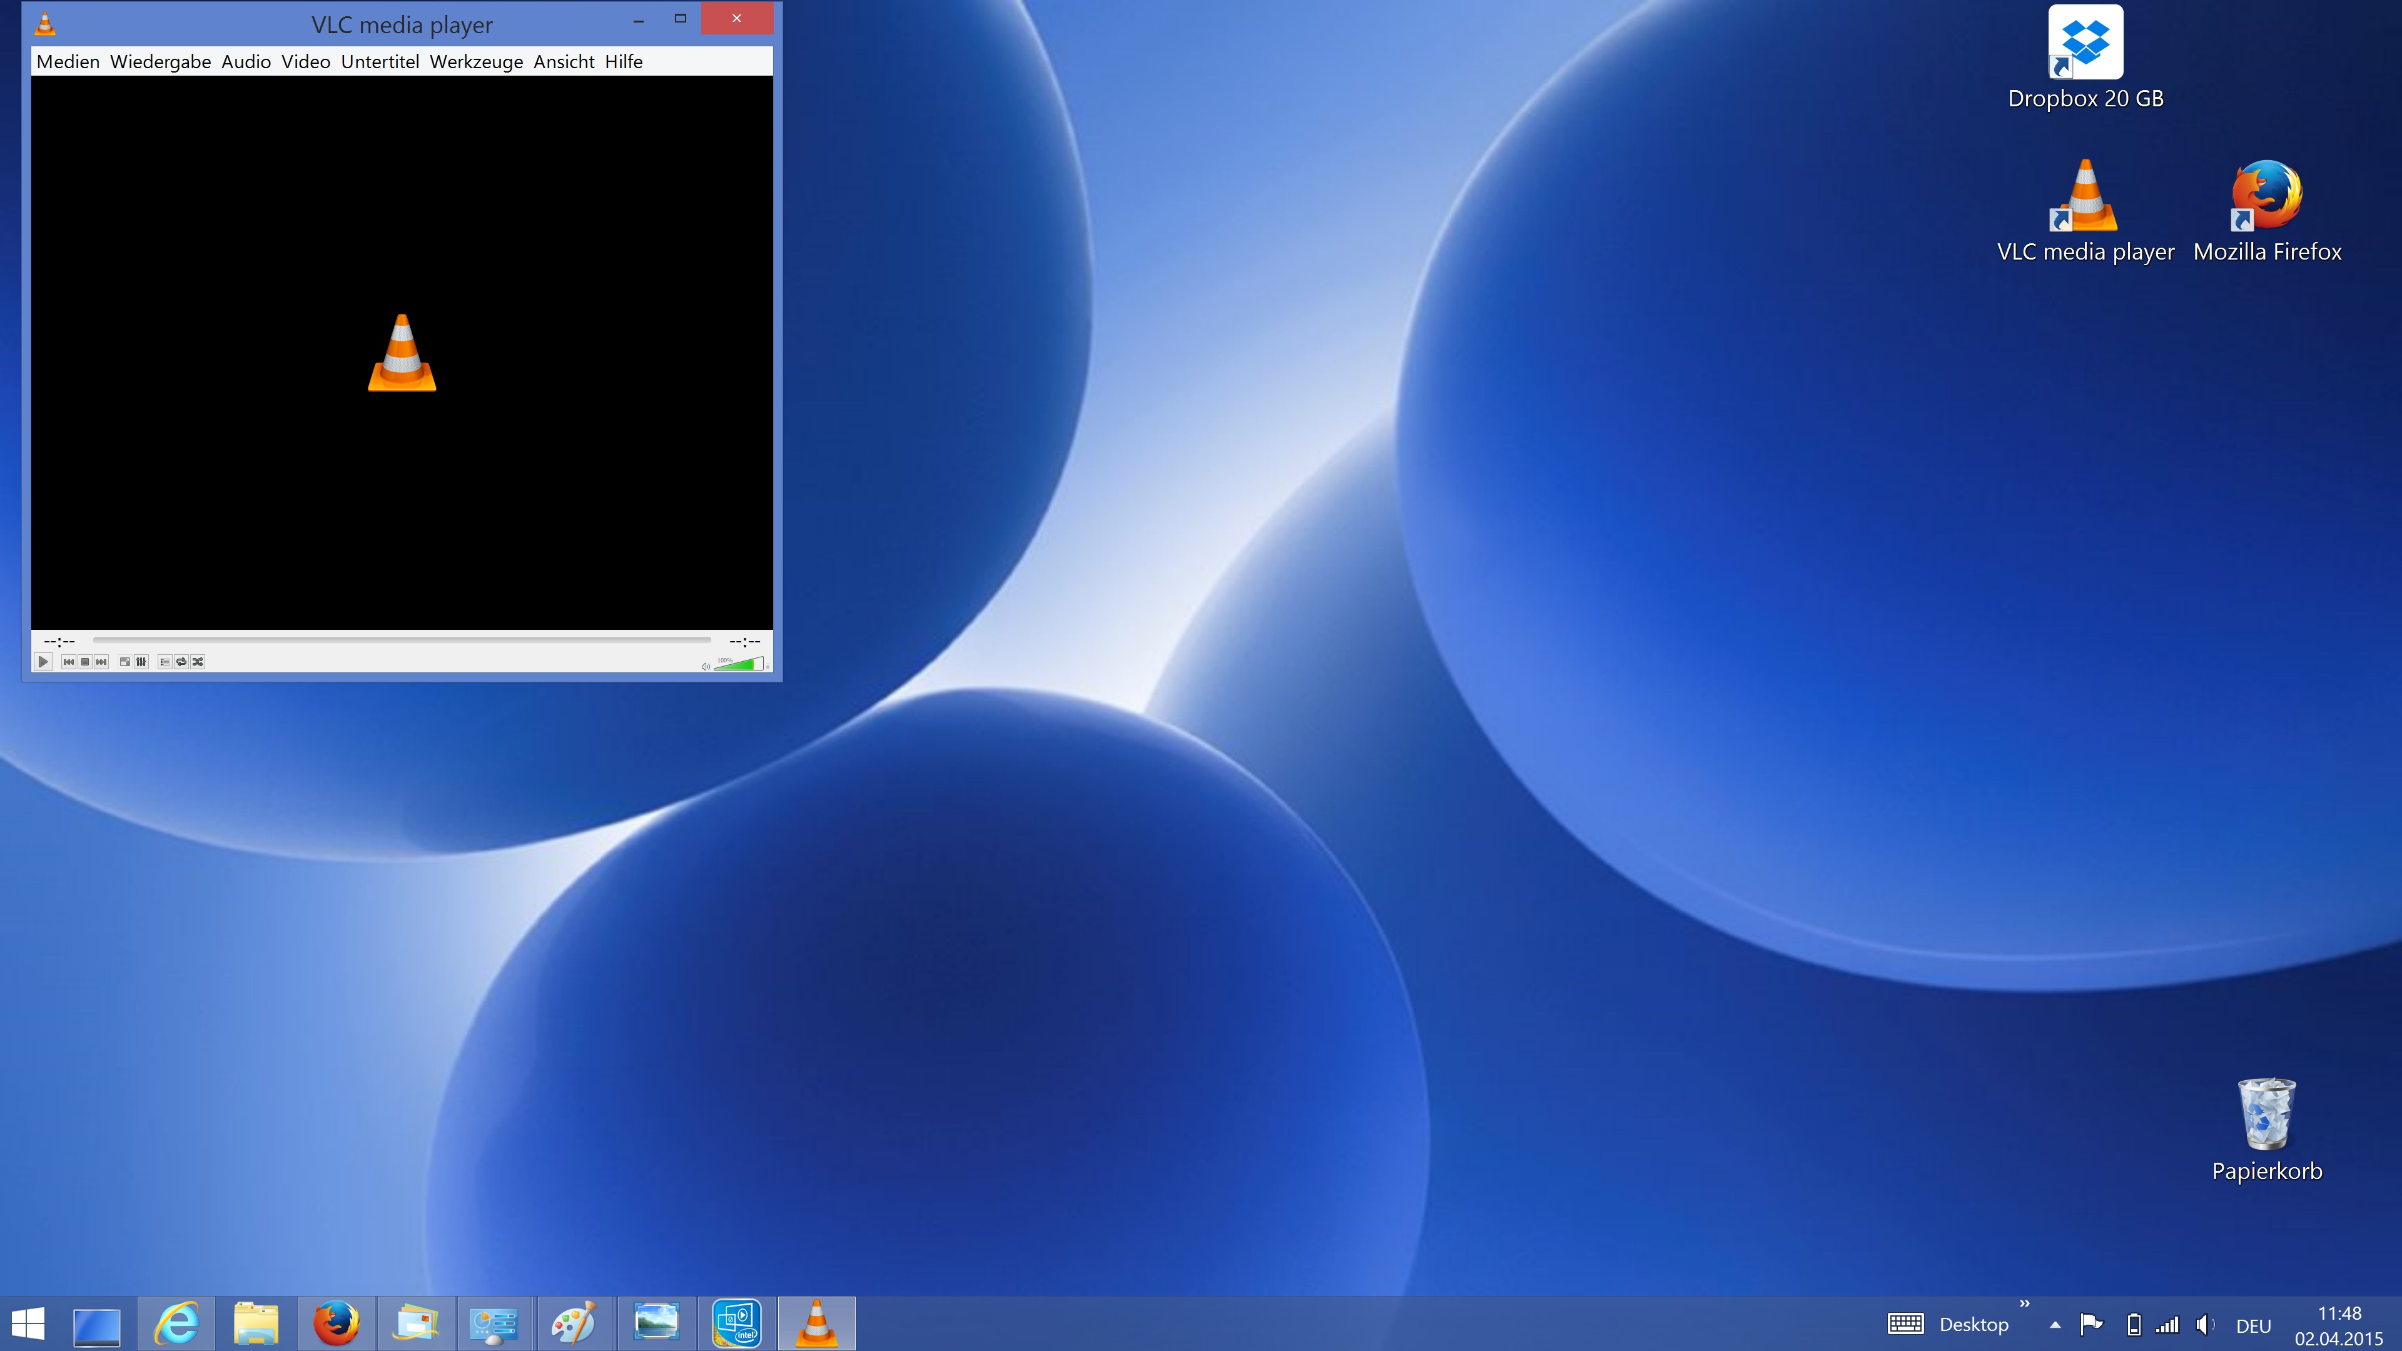Click the VLC video display area
The image size is (2402, 1351).
402,352
